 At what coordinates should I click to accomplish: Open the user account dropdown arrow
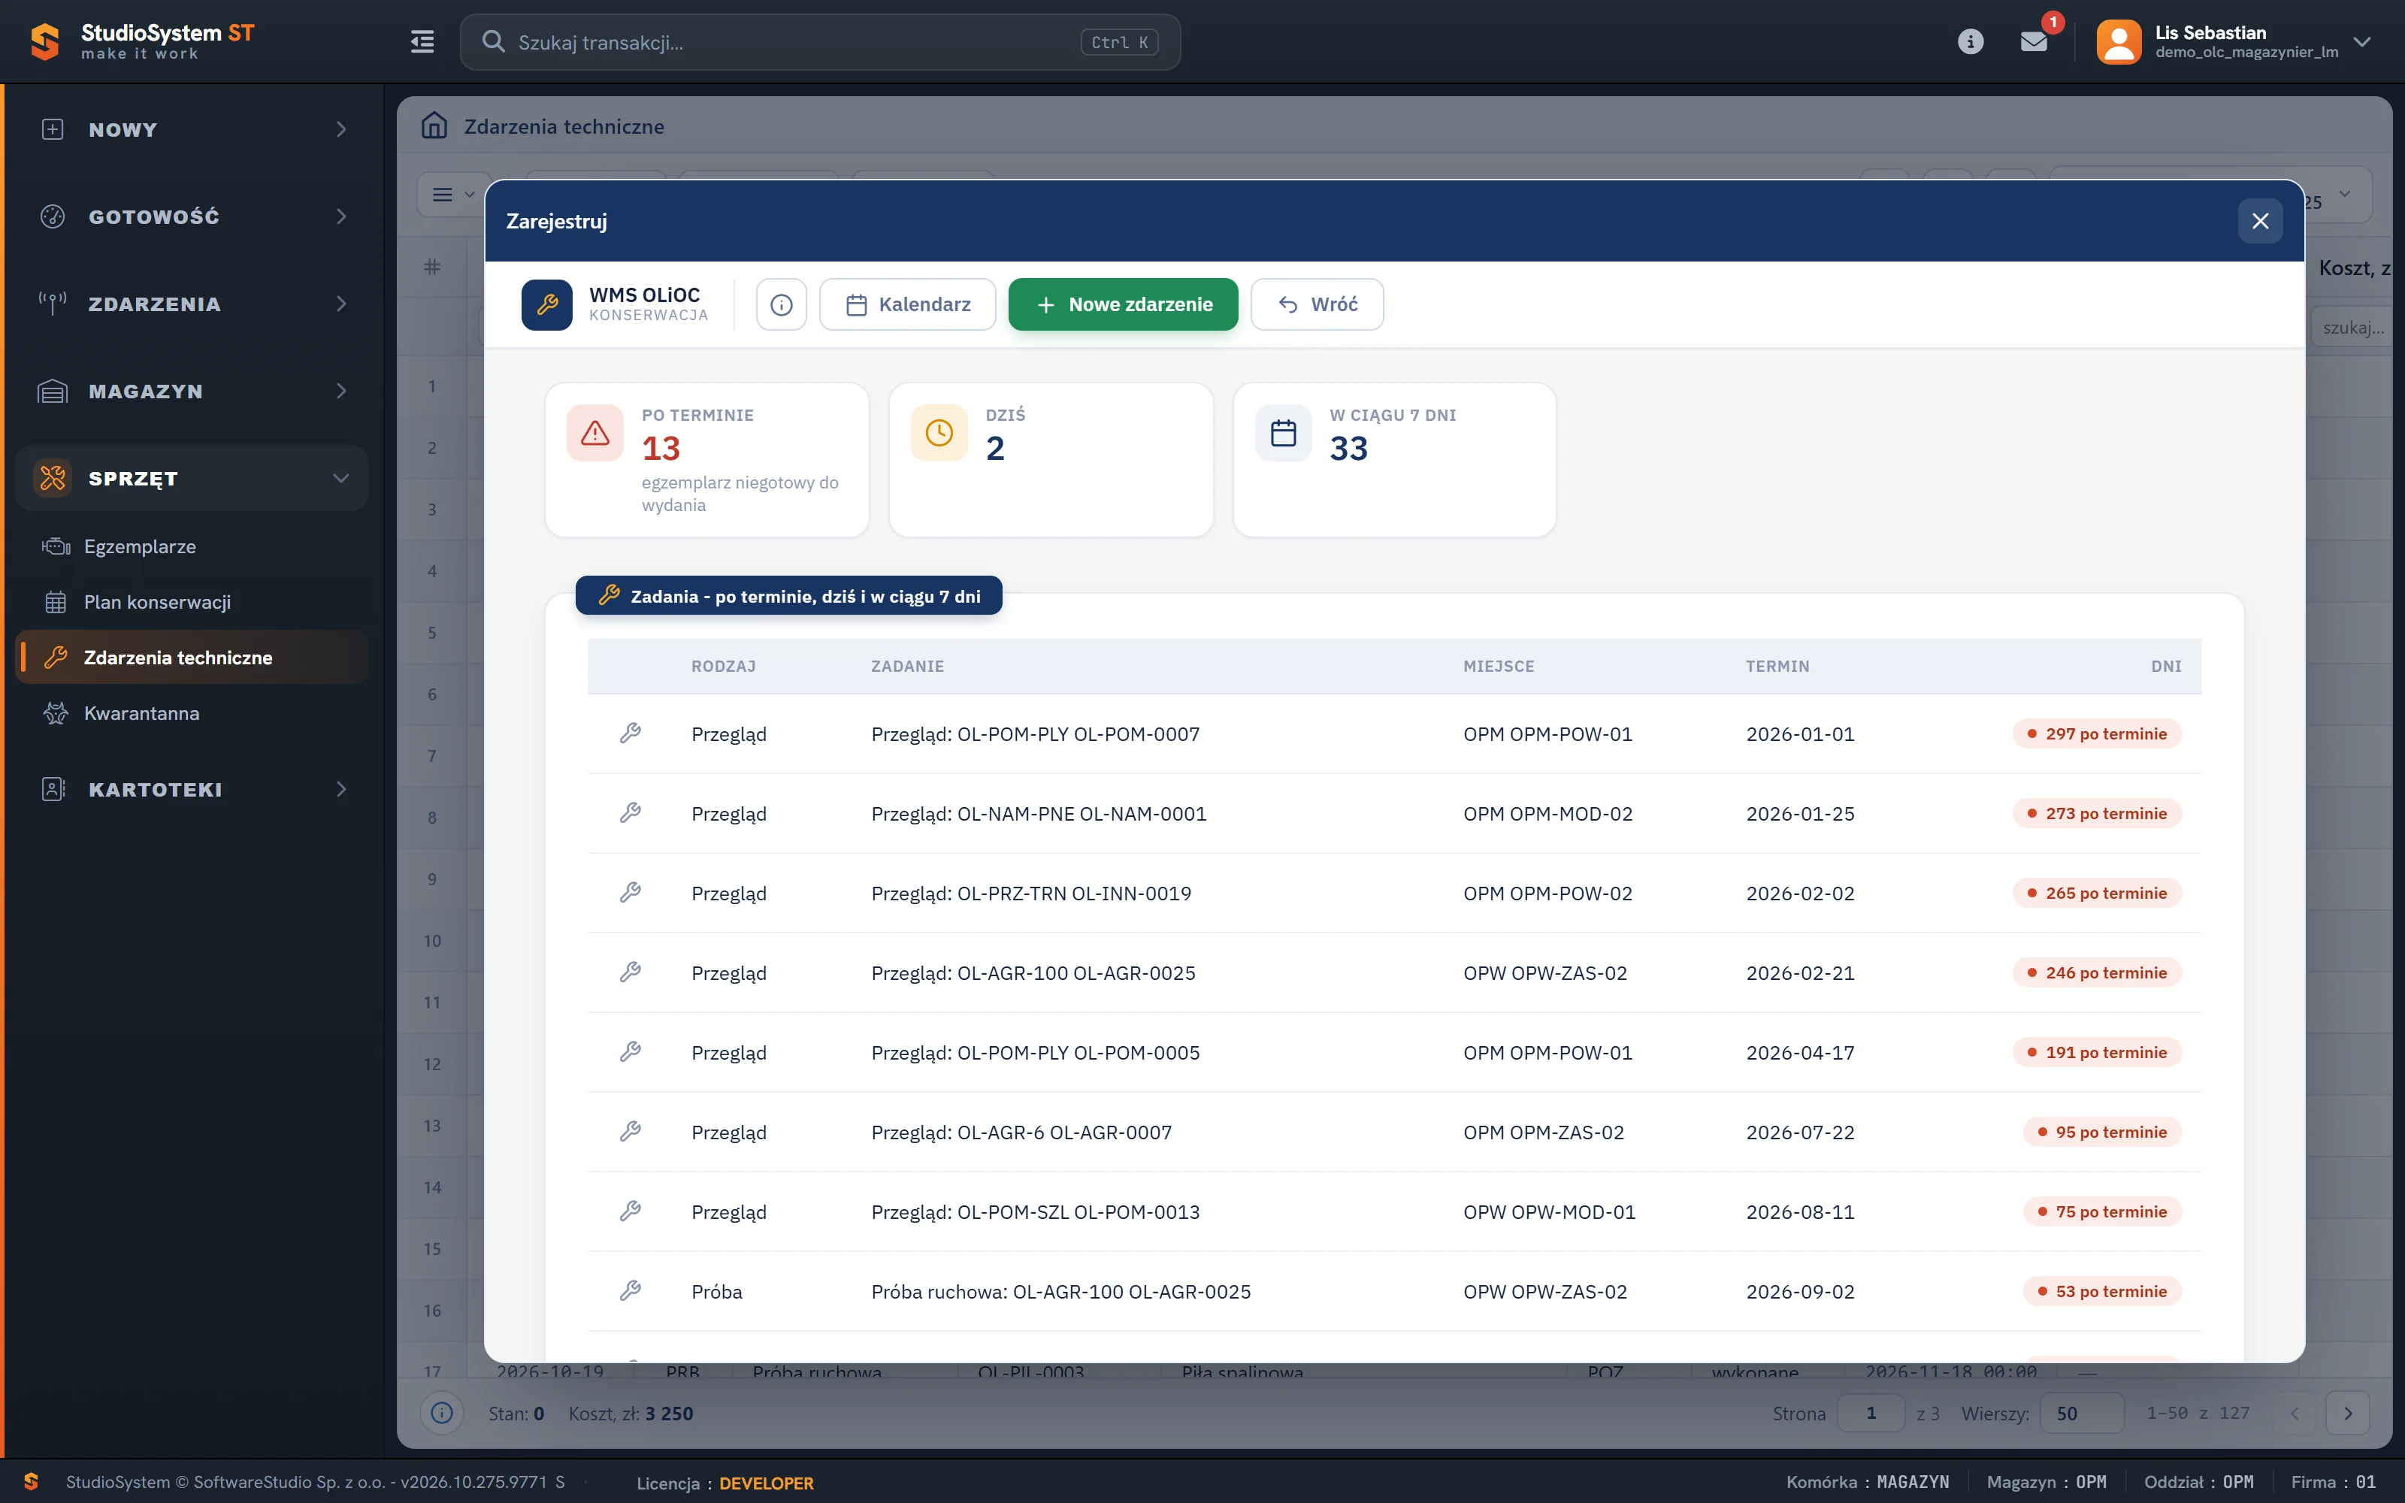click(2362, 42)
